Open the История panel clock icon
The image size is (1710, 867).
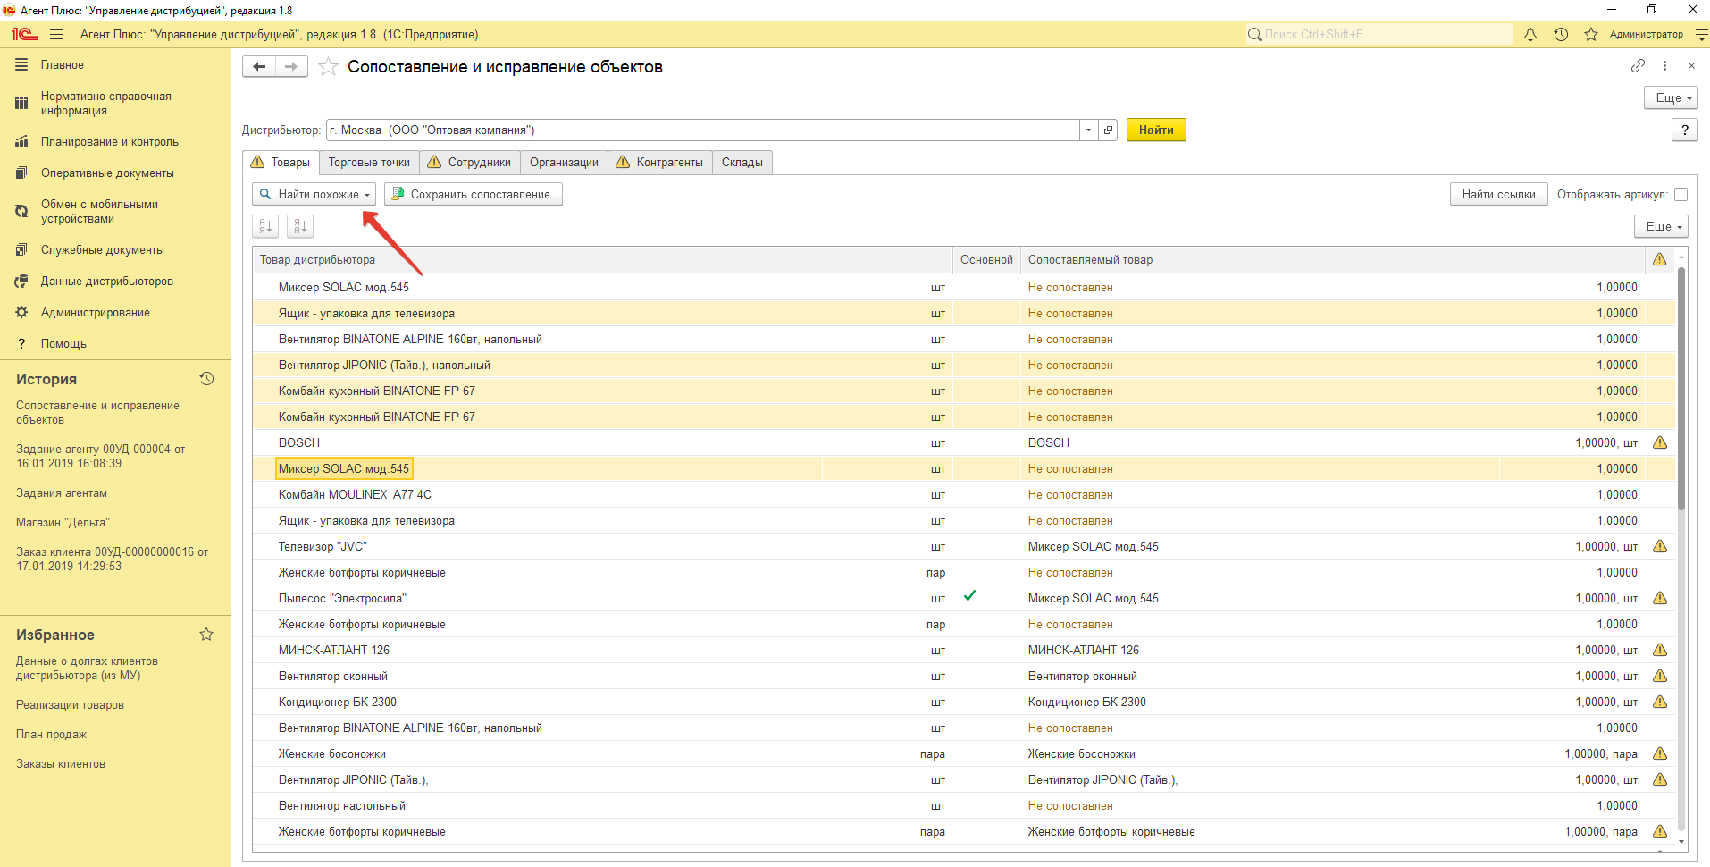(206, 379)
